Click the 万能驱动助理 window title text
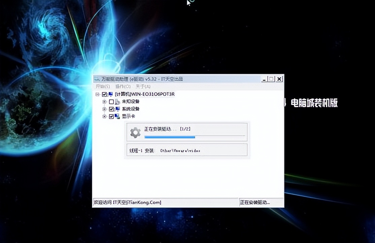 (142, 79)
